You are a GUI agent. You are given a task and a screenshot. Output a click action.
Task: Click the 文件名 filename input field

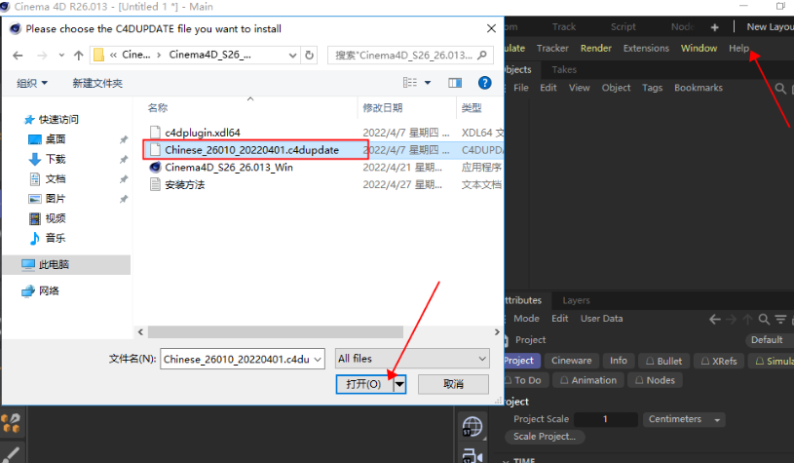point(243,359)
